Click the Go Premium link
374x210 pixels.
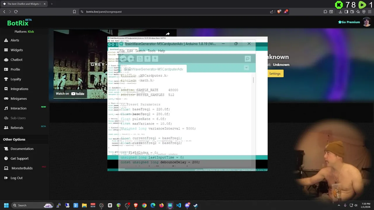coord(349,22)
